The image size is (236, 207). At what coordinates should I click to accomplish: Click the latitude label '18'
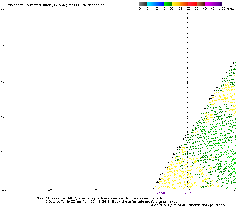tap(3, 46)
